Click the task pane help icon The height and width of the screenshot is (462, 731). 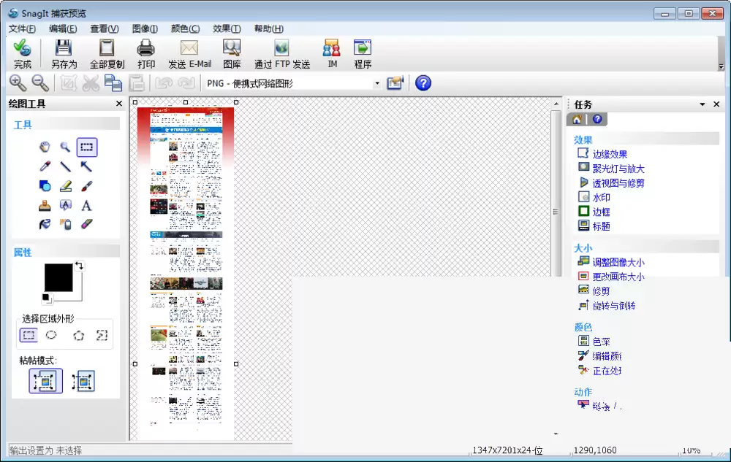point(597,119)
